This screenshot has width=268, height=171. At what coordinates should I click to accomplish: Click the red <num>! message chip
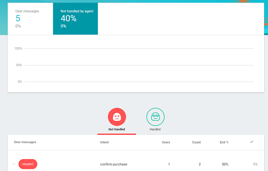point(28,164)
